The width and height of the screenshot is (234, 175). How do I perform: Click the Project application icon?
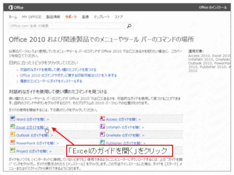tap(13, 150)
